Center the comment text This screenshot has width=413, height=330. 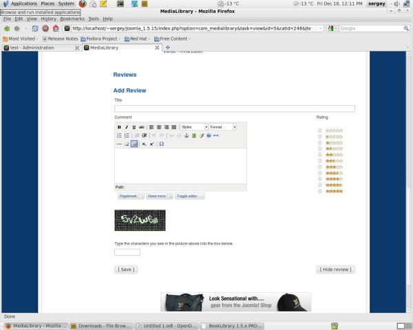(x=159, y=127)
